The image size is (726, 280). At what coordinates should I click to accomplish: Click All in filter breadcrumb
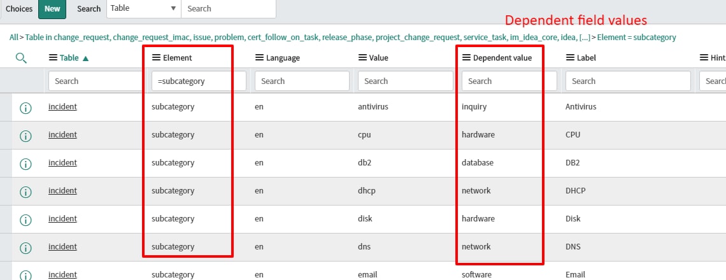tap(13, 38)
